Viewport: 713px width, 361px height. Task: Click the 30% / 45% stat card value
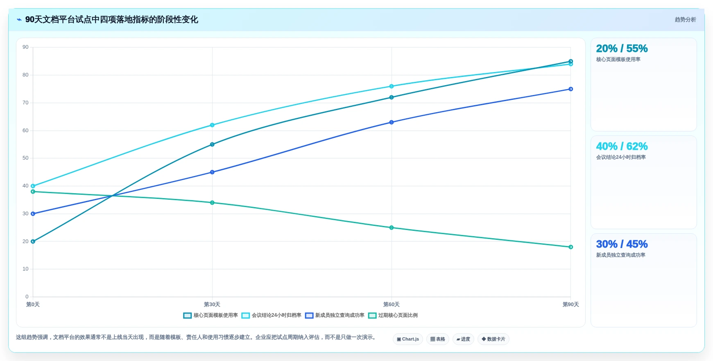click(622, 244)
